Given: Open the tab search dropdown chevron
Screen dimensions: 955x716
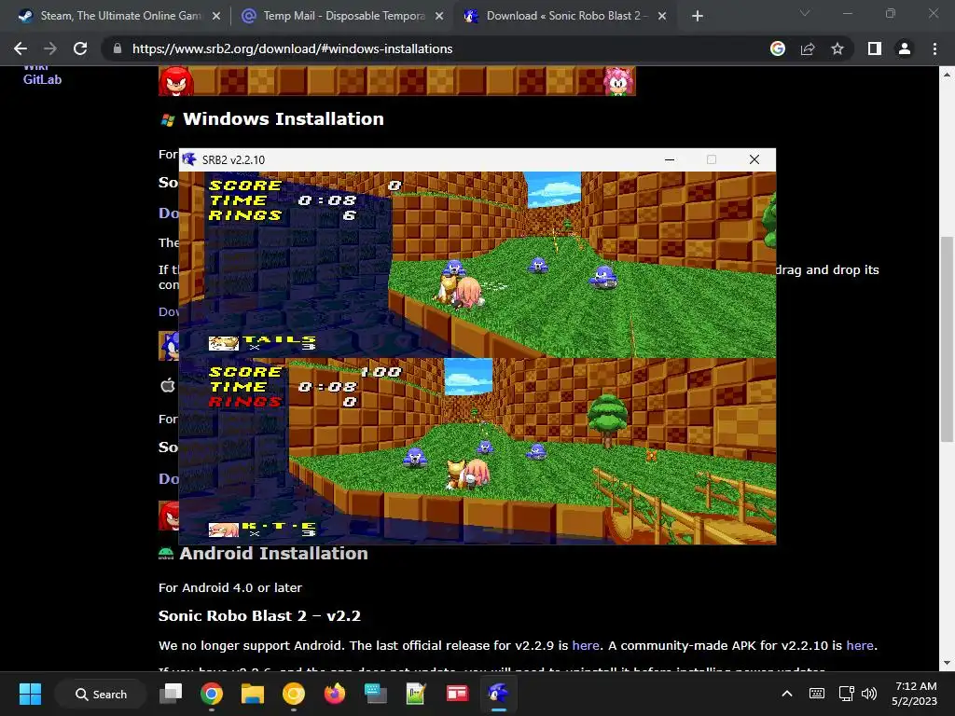Looking at the screenshot, I should coord(805,13).
